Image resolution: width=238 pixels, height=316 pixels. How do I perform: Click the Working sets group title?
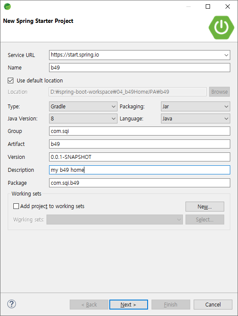(x=27, y=194)
